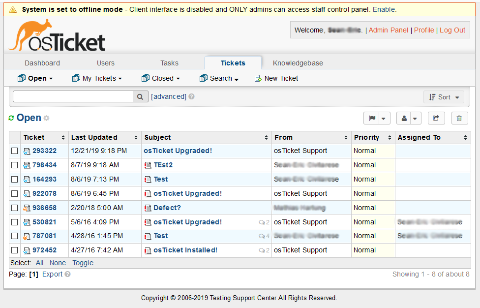Image resolution: width=480 pixels, height=308 pixels.
Task: Switch to the Tasks tab
Action: pyautogui.click(x=169, y=63)
